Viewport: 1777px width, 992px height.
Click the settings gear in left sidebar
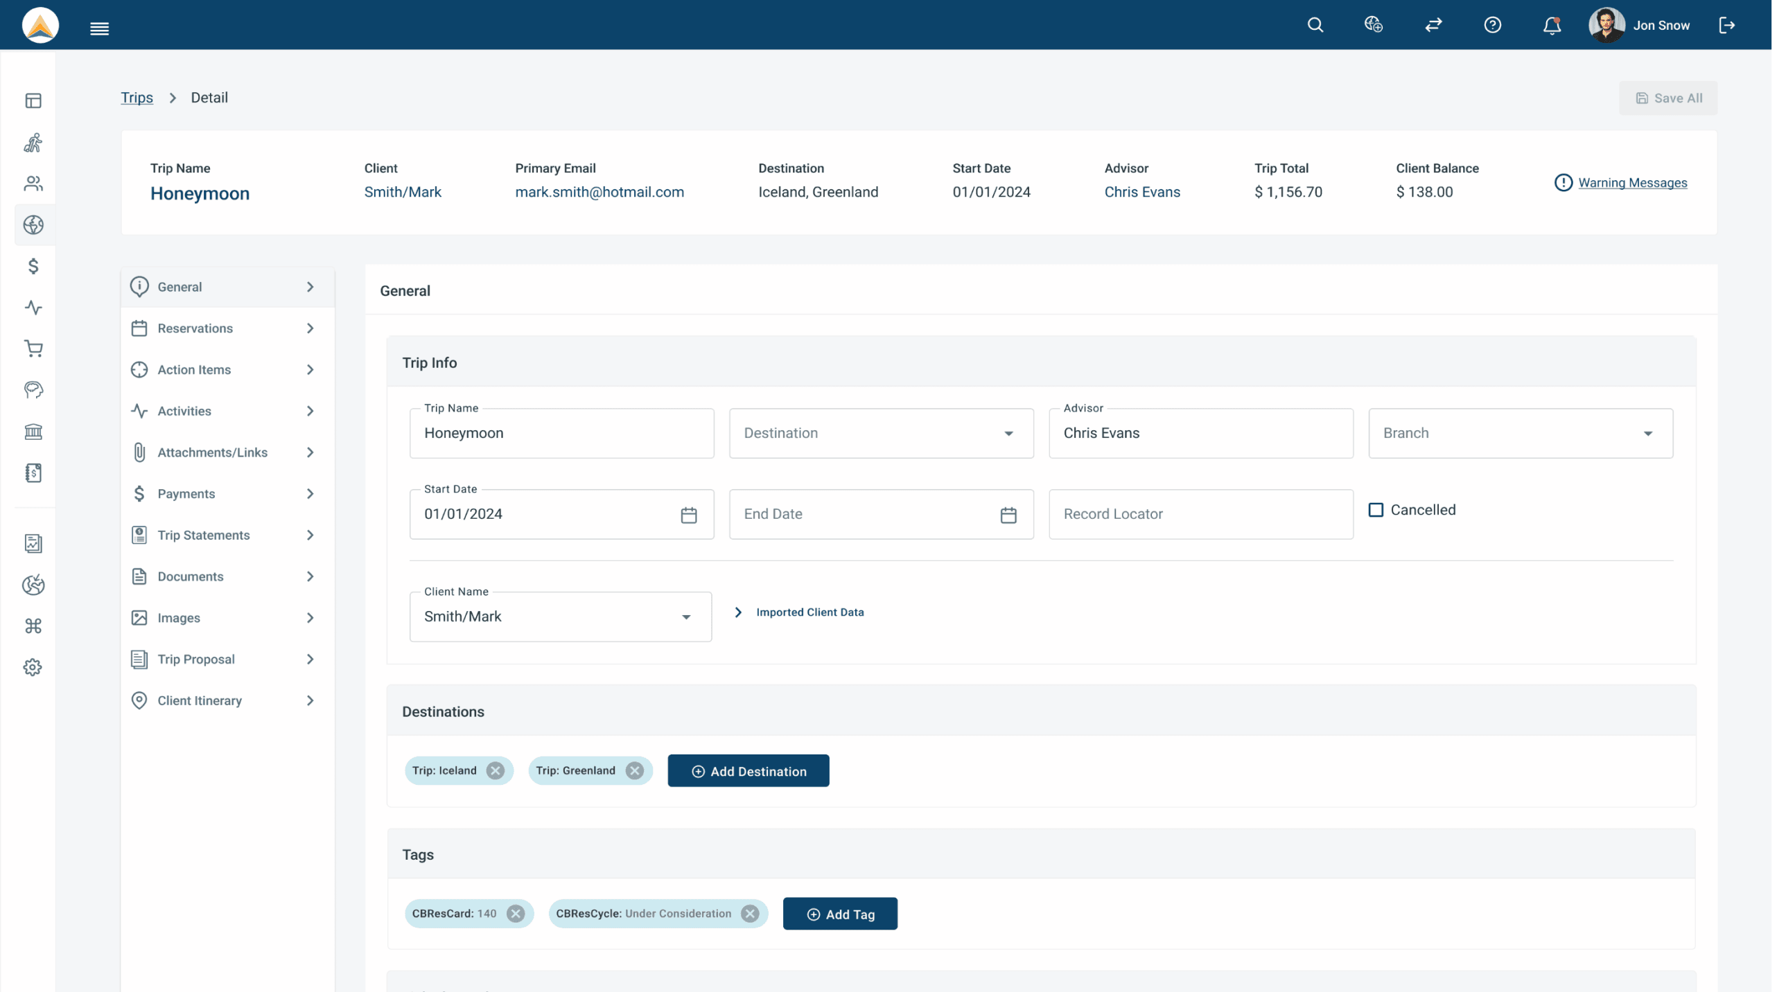tap(33, 667)
